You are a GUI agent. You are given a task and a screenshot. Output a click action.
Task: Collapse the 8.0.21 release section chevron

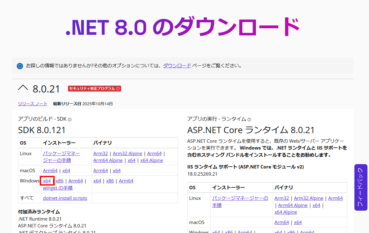tap(23, 88)
